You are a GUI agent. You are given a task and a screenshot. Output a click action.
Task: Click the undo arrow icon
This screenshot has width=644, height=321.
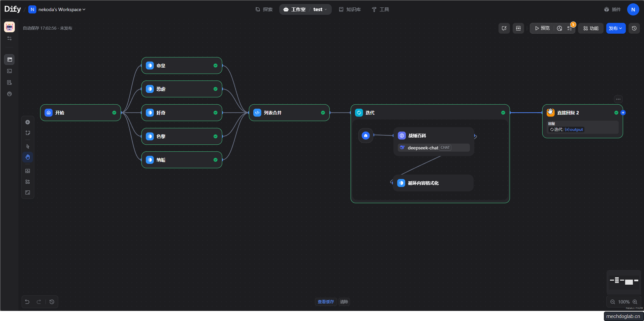point(27,302)
